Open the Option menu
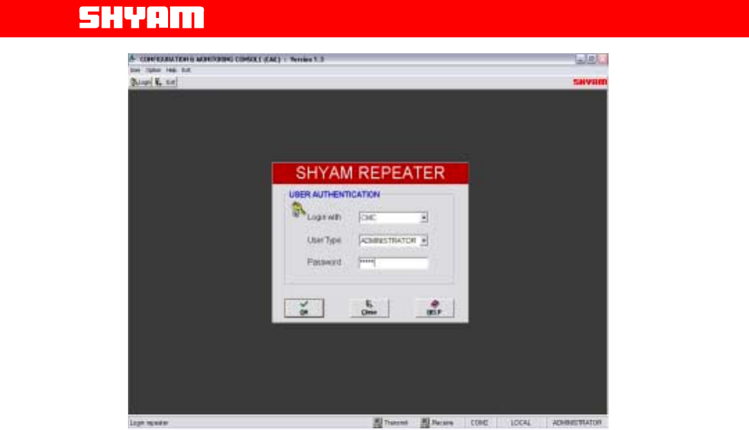Image resolution: width=749 pixels, height=430 pixels. [154, 70]
